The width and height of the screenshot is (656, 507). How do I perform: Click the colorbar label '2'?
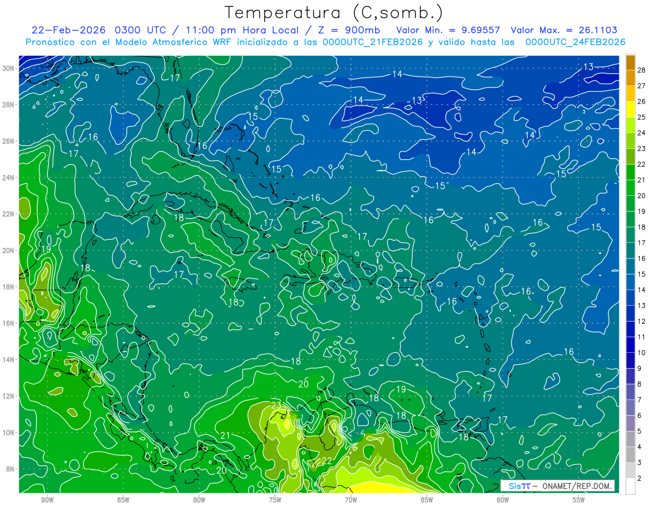pyautogui.click(x=640, y=479)
